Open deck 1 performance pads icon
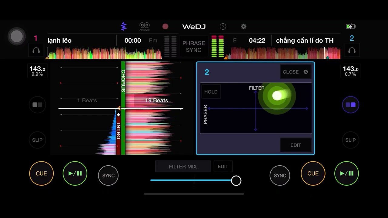This screenshot has height=218, width=388. 37,105
